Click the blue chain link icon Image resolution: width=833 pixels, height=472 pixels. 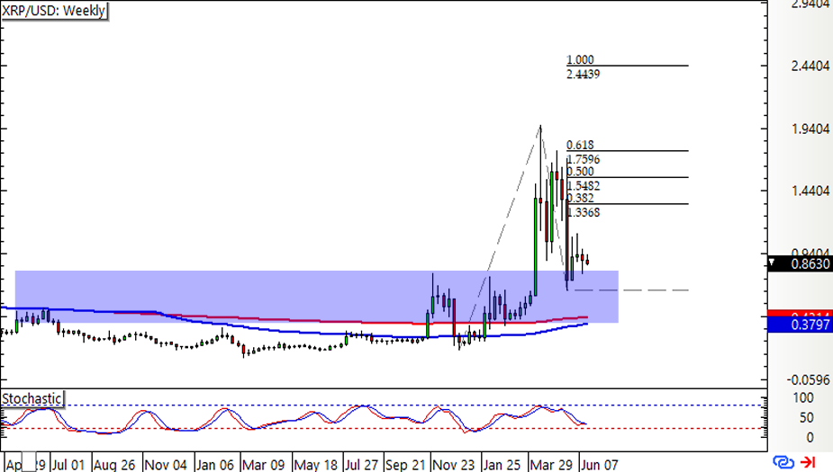(x=783, y=462)
